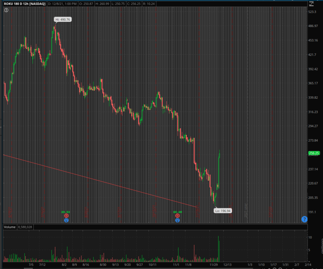323x269 pixels.
Task: Select the red descending trendline
Action: [x=100, y=181]
